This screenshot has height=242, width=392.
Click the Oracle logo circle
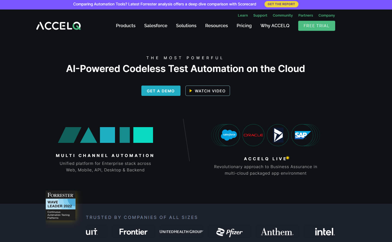253,135
